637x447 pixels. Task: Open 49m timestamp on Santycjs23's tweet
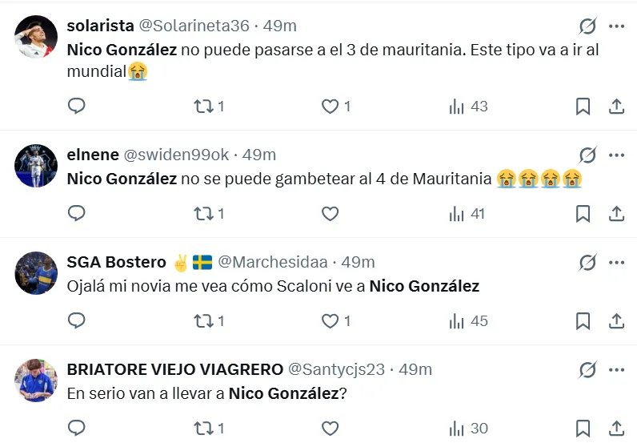point(415,369)
